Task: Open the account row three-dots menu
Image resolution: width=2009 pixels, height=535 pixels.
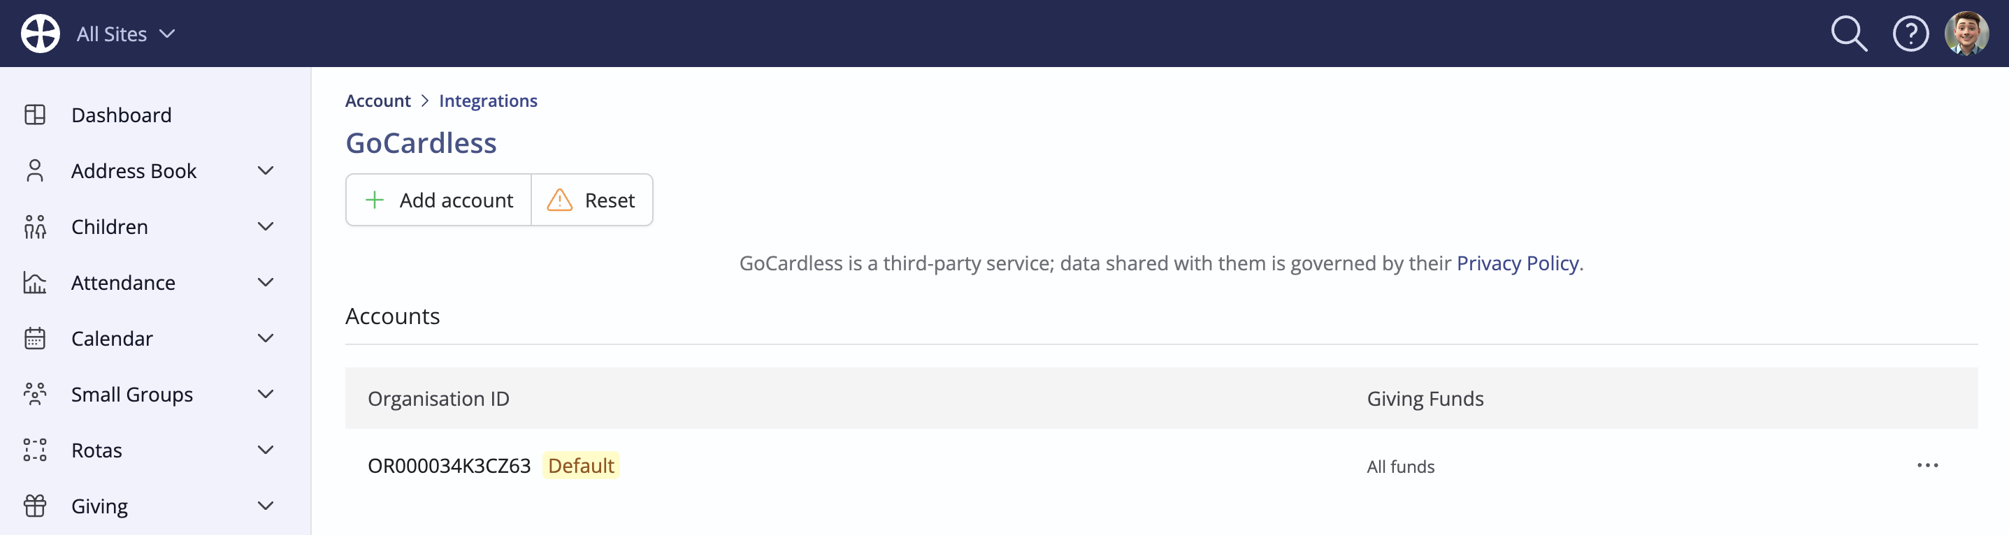Action: point(1927,466)
